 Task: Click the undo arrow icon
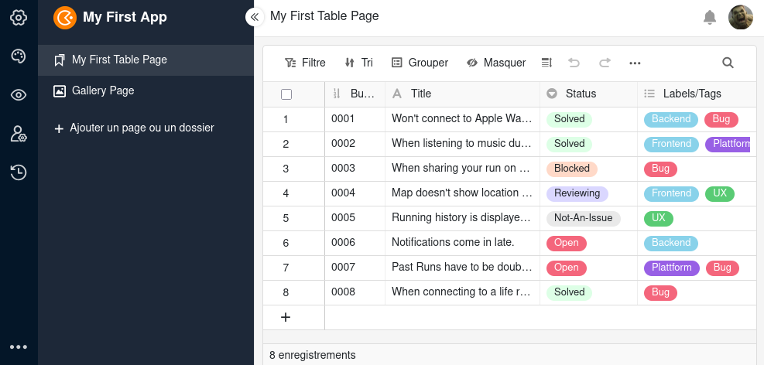coord(574,63)
